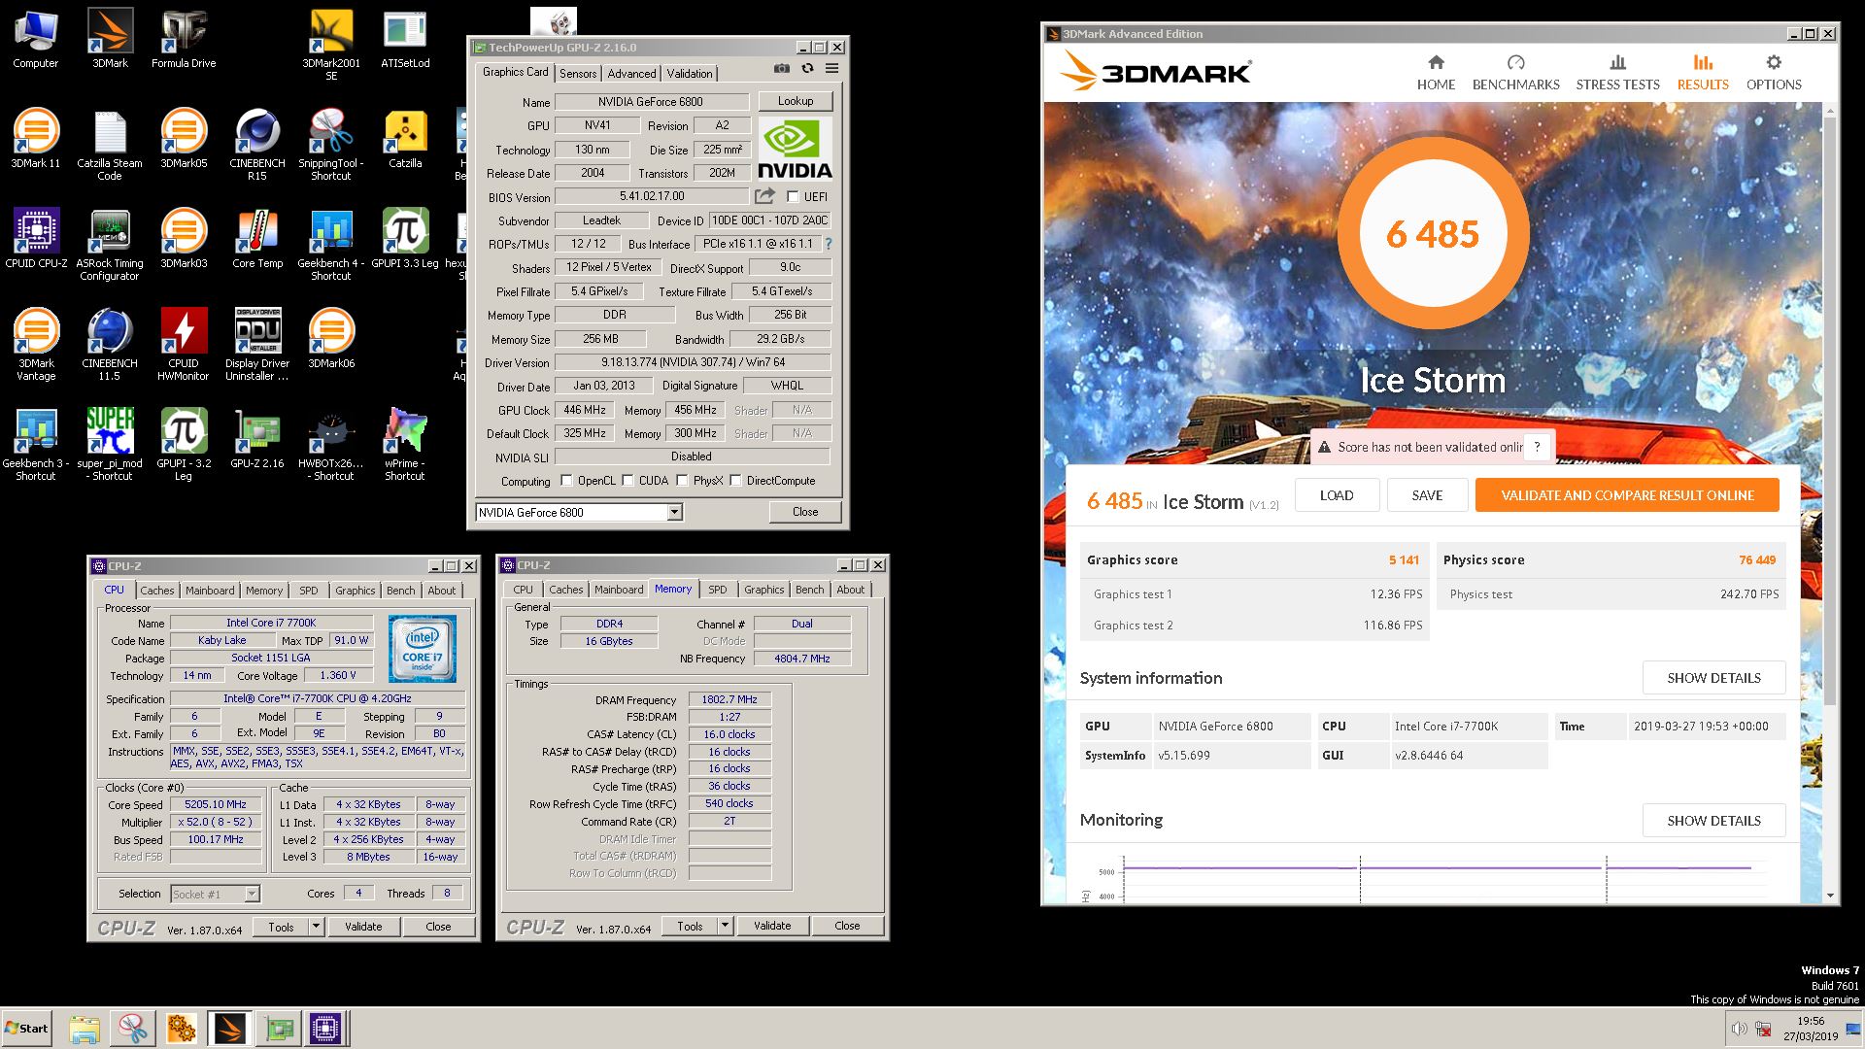Toggle the UEFI checkbox in GPU-Z

pos(794,197)
